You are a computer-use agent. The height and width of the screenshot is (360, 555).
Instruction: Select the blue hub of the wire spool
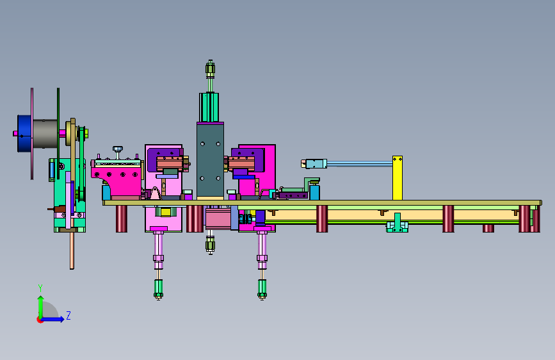pos(24,134)
